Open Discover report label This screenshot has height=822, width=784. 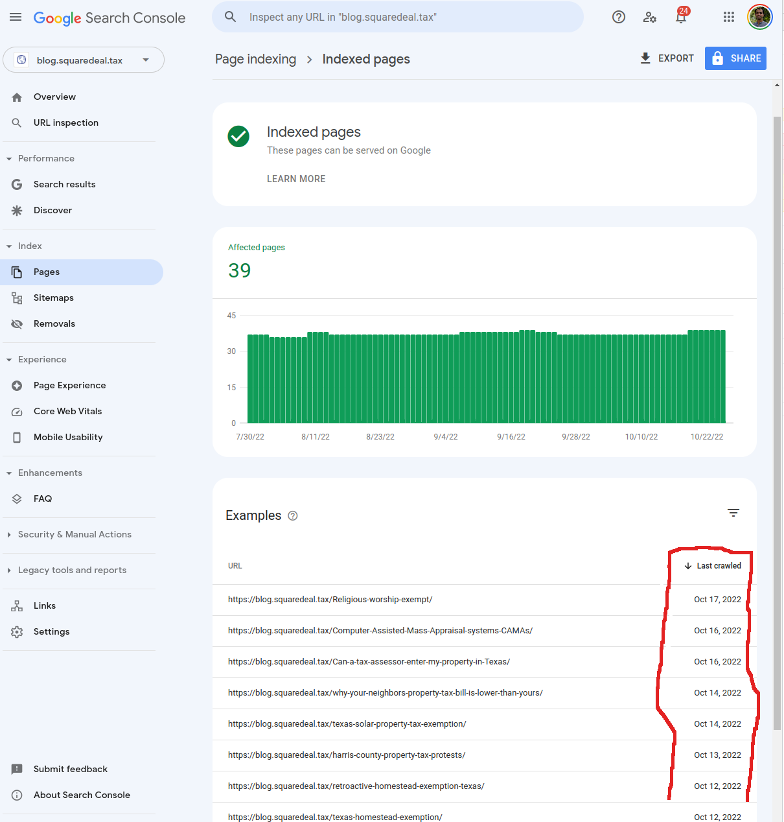[52, 211]
